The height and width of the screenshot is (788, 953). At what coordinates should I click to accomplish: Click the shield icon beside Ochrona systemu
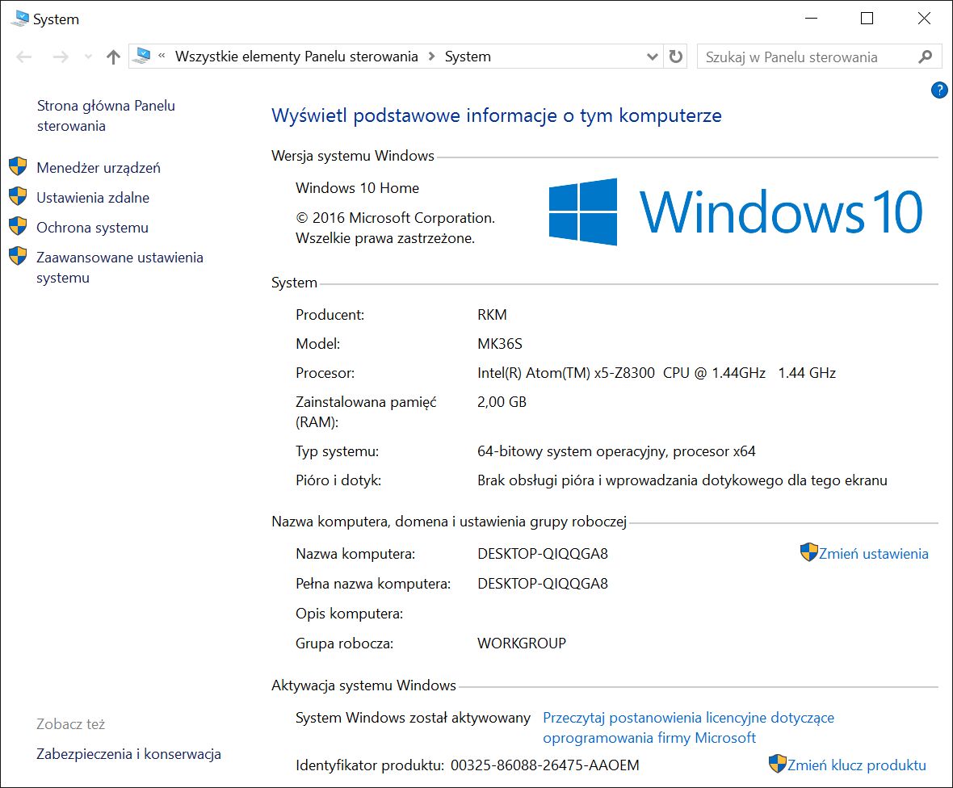(x=19, y=226)
